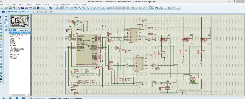This screenshot has width=246, height=99.
Task: Choose the 2D line graphics tool
Action: click(1, 60)
